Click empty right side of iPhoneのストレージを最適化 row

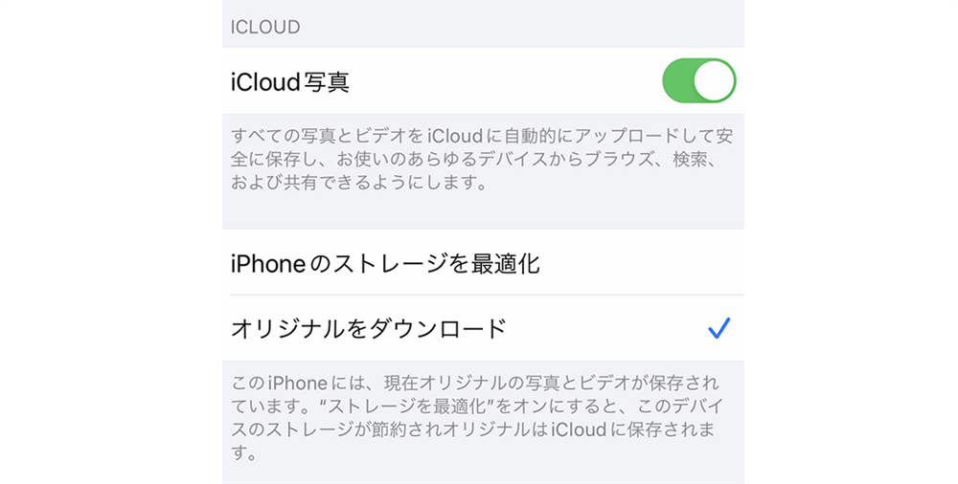651,263
